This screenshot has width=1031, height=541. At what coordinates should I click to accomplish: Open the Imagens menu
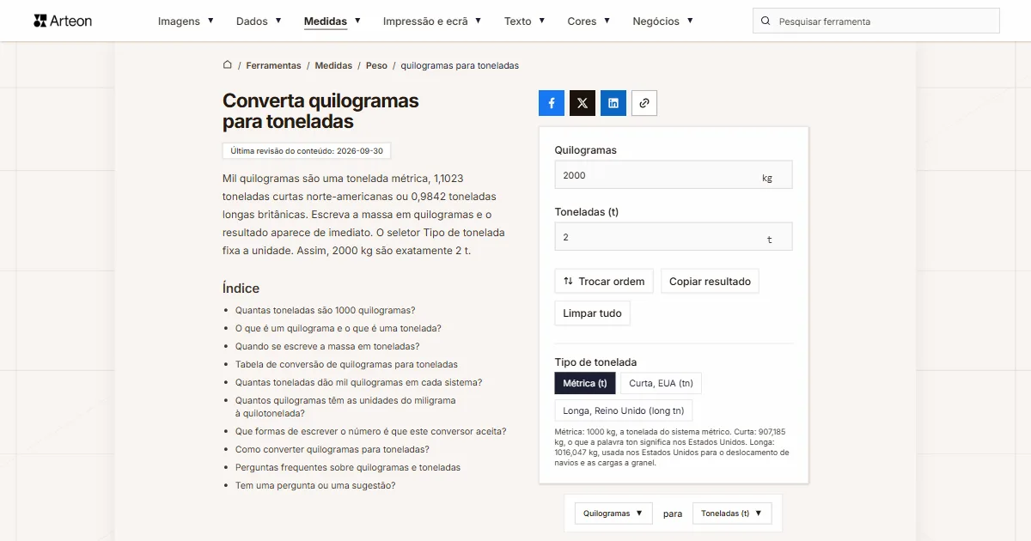point(186,21)
